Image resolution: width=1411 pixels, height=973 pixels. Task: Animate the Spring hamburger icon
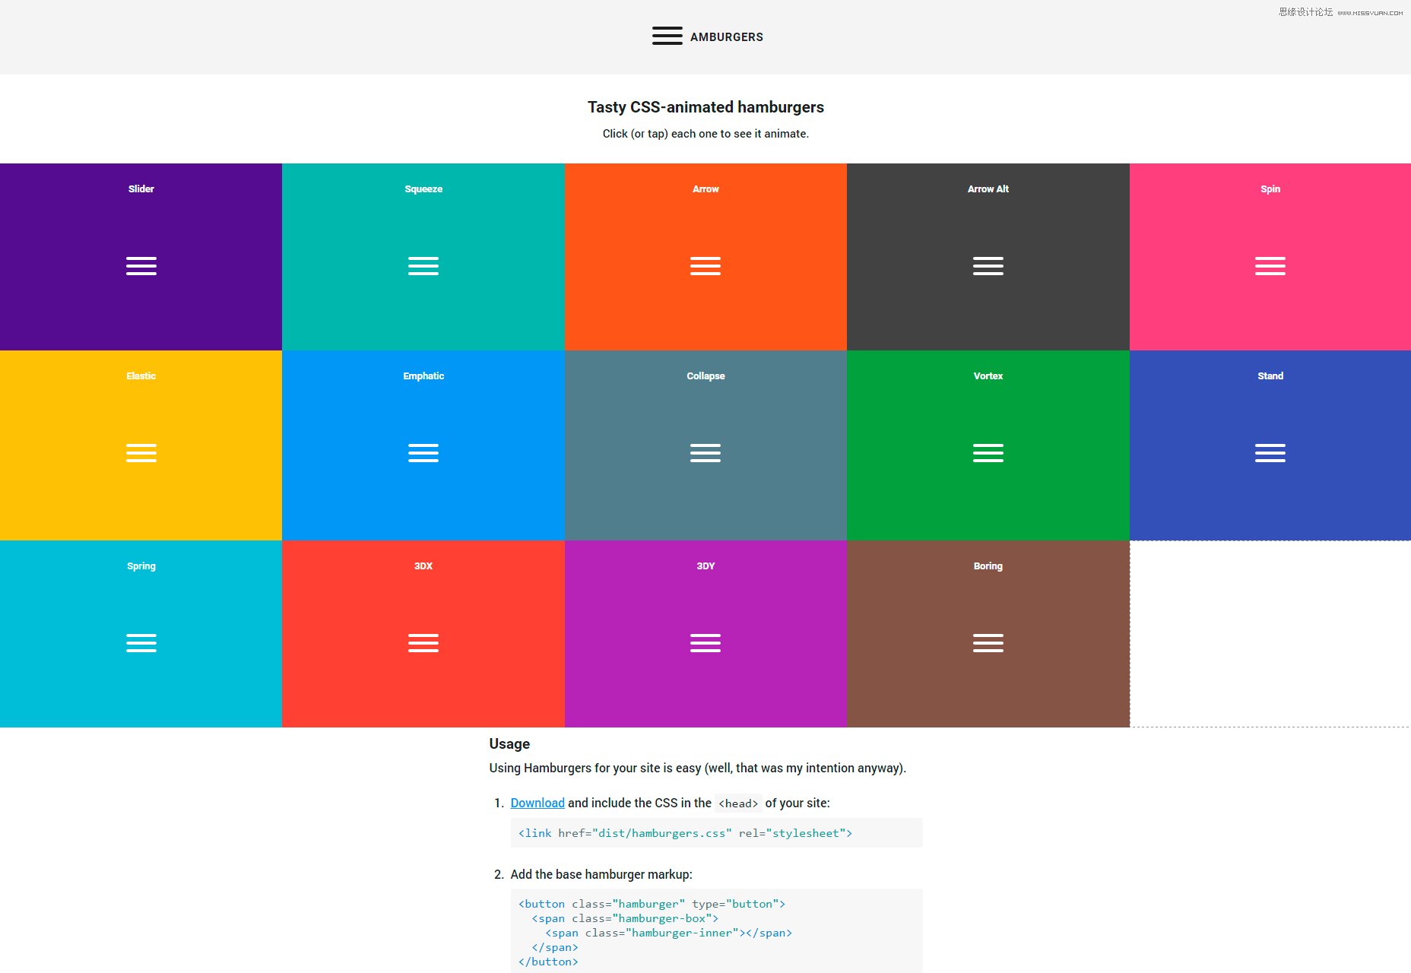point(141,643)
